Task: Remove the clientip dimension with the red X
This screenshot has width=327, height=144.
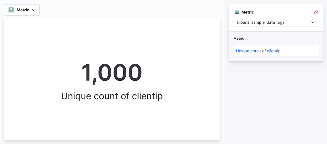Action: (x=313, y=51)
